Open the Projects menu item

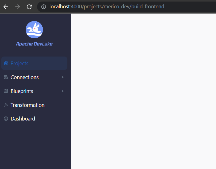pyautogui.click(x=34, y=63)
